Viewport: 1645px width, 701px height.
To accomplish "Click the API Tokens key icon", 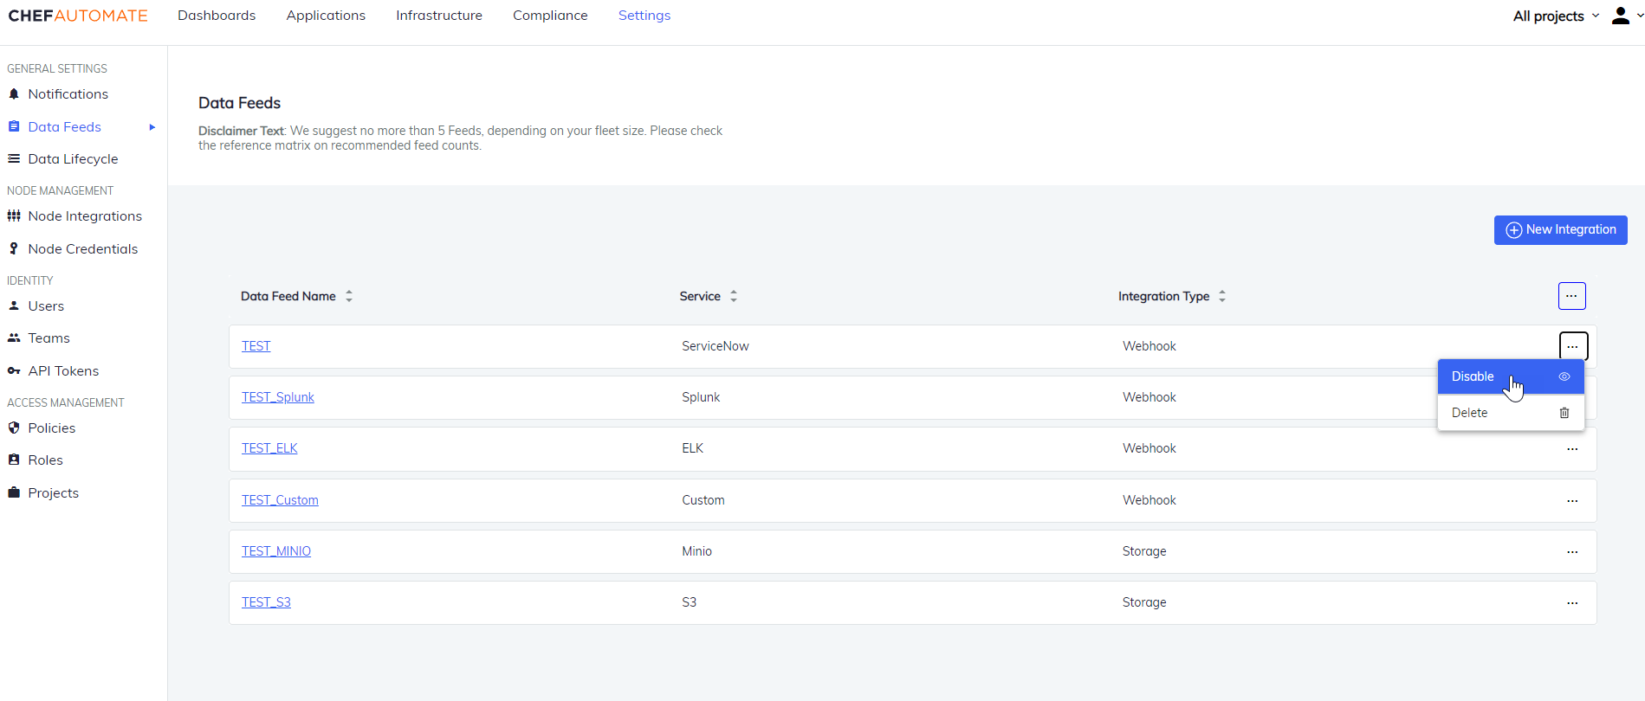I will (x=14, y=371).
